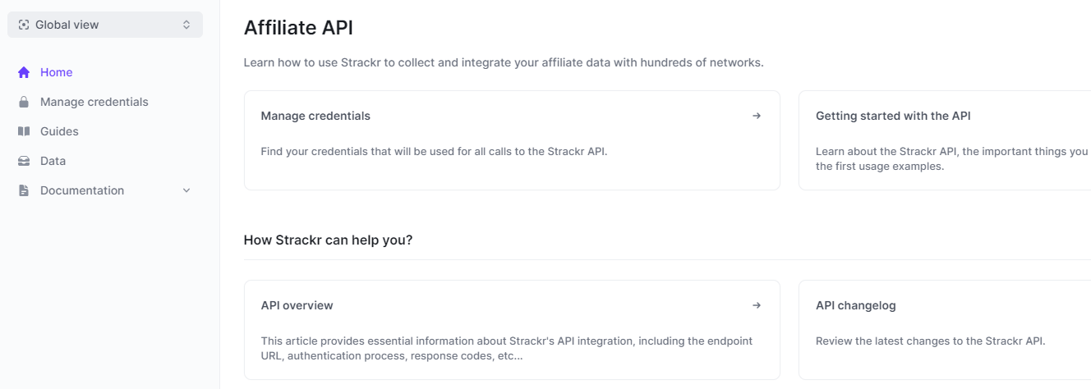This screenshot has width=1091, height=389.
Task: Open the Manage credentials card title
Action: click(315, 116)
